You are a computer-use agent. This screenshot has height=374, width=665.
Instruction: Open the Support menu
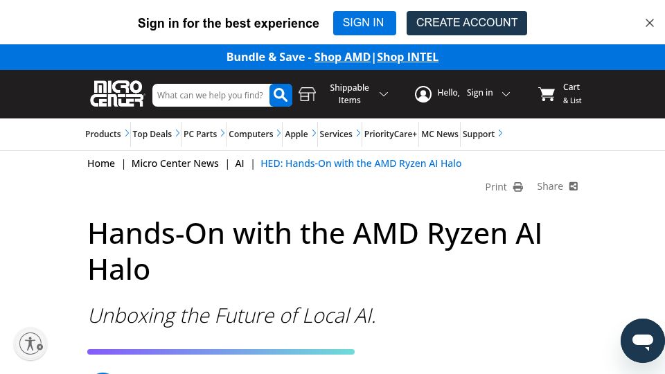tap(479, 134)
